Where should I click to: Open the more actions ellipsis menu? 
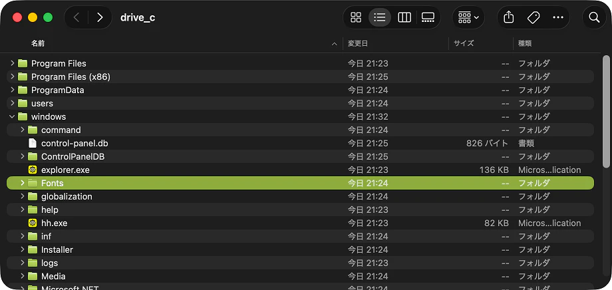tap(558, 17)
